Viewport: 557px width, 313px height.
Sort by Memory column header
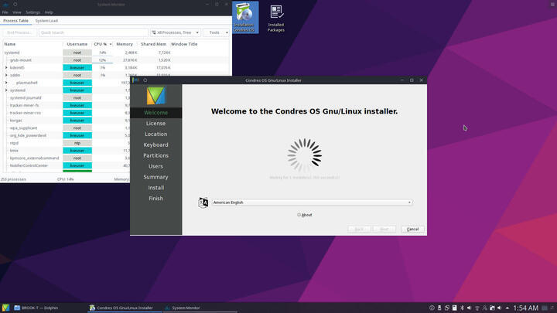pyautogui.click(x=125, y=44)
